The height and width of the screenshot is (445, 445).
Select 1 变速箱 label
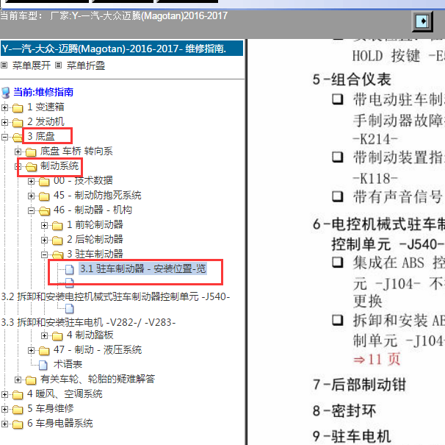coord(46,107)
